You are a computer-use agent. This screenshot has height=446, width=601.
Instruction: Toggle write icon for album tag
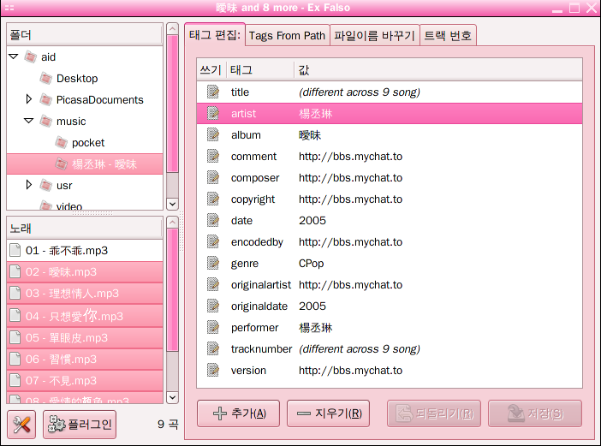[212, 135]
